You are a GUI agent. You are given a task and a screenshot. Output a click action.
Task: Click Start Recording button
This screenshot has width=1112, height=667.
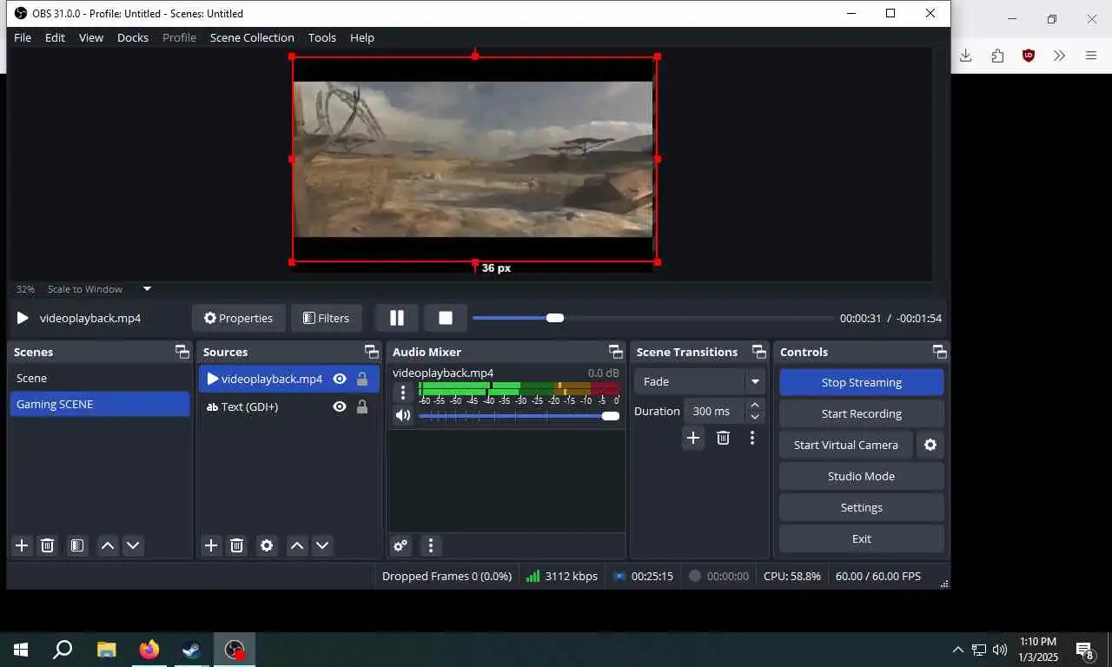(x=862, y=413)
